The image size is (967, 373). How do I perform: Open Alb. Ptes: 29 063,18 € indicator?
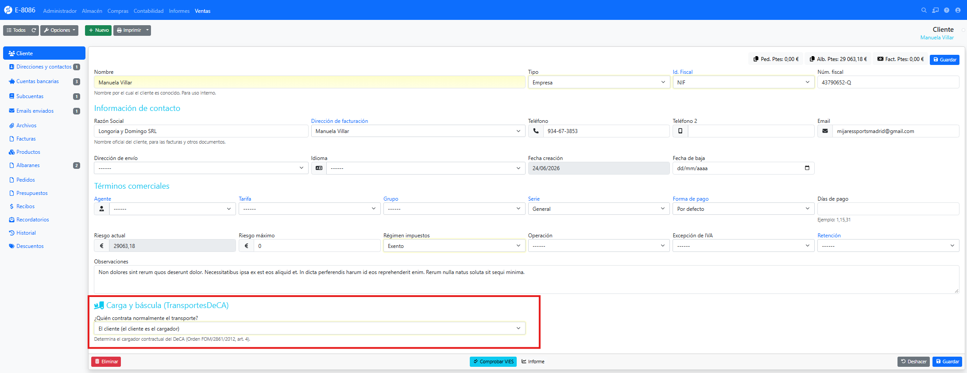pos(838,59)
